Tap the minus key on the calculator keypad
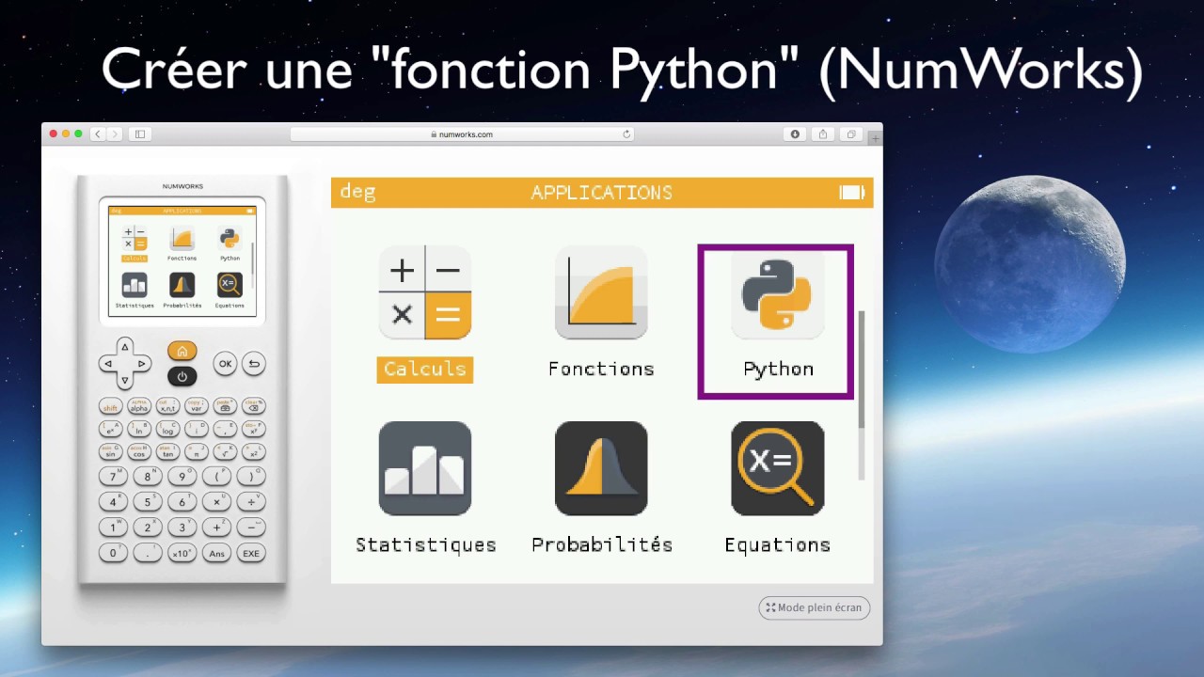 [x=251, y=527]
